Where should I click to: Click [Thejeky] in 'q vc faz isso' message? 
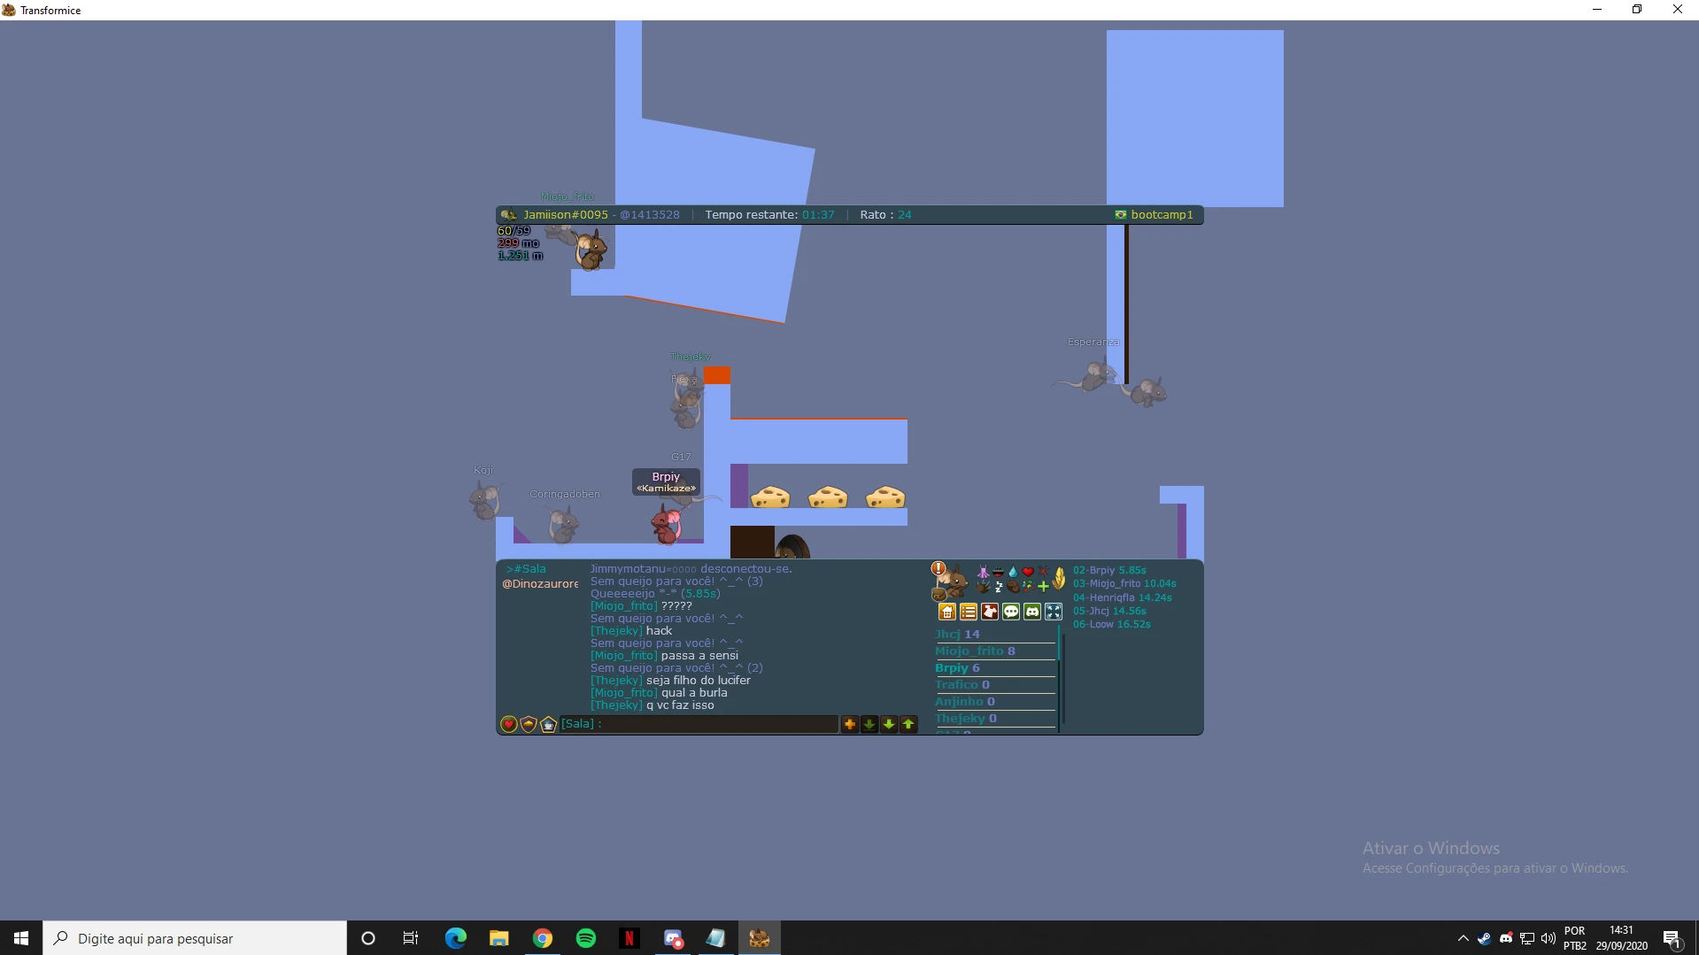pyautogui.click(x=616, y=705)
